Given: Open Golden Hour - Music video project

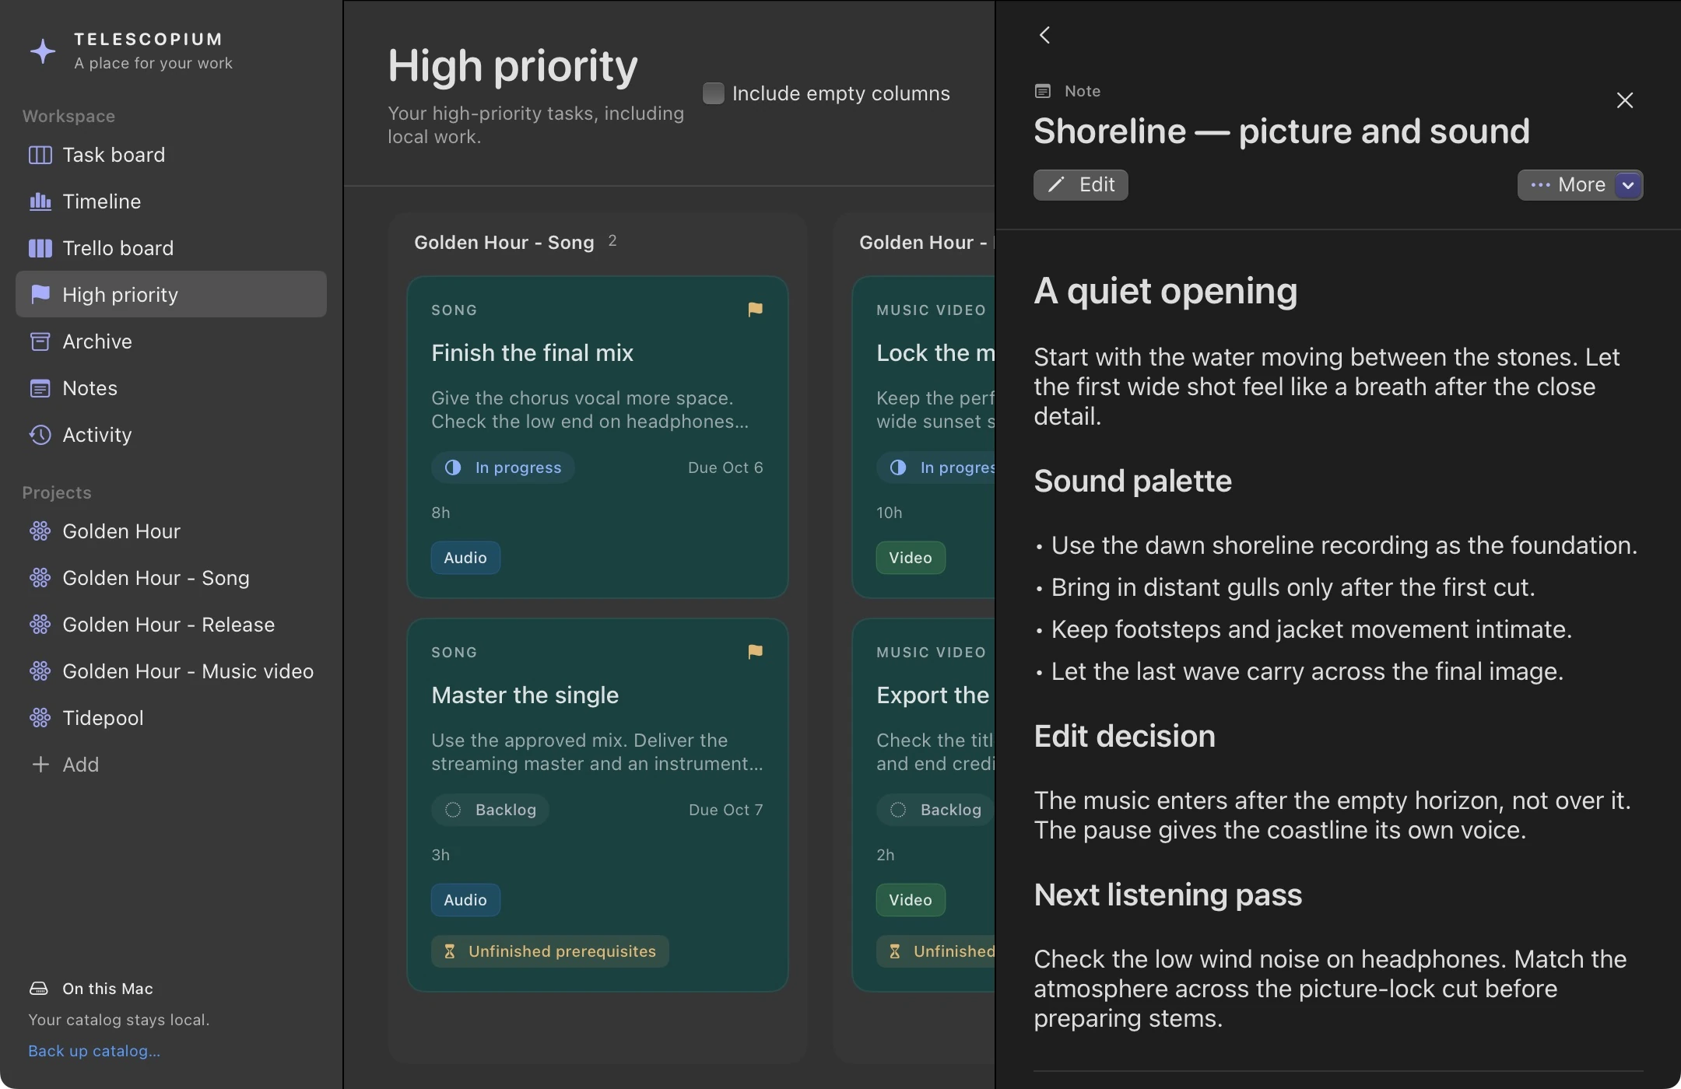Looking at the screenshot, I should tap(171, 671).
